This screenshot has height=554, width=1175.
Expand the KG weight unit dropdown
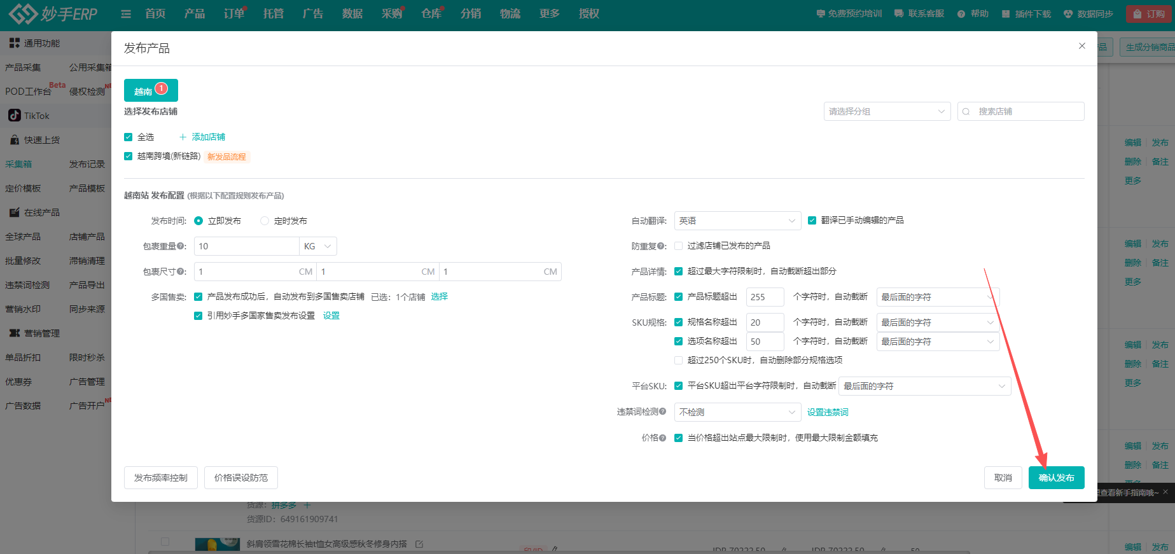pyautogui.click(x=317, y=246)
